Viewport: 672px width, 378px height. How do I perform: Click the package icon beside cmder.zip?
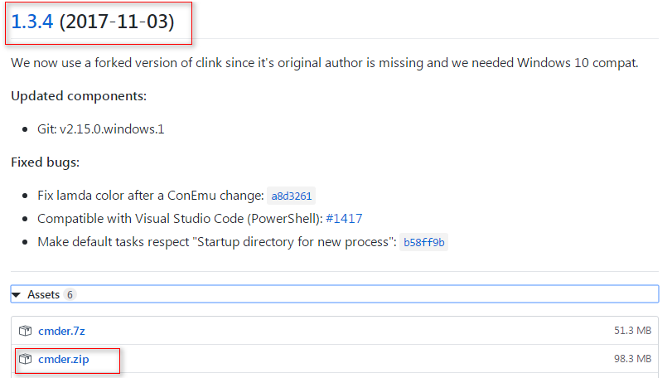point(26,359)
